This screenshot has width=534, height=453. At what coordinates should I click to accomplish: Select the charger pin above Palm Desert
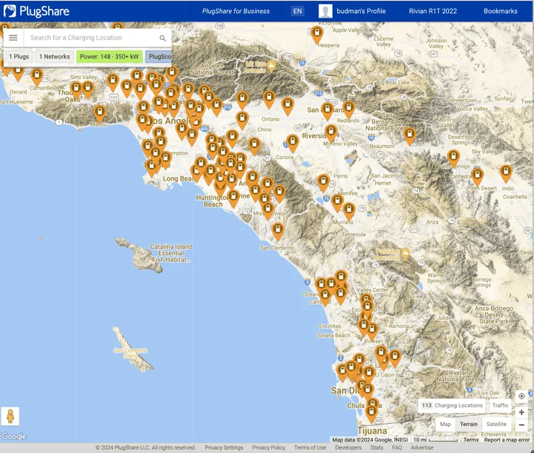[x=477, y=176]
